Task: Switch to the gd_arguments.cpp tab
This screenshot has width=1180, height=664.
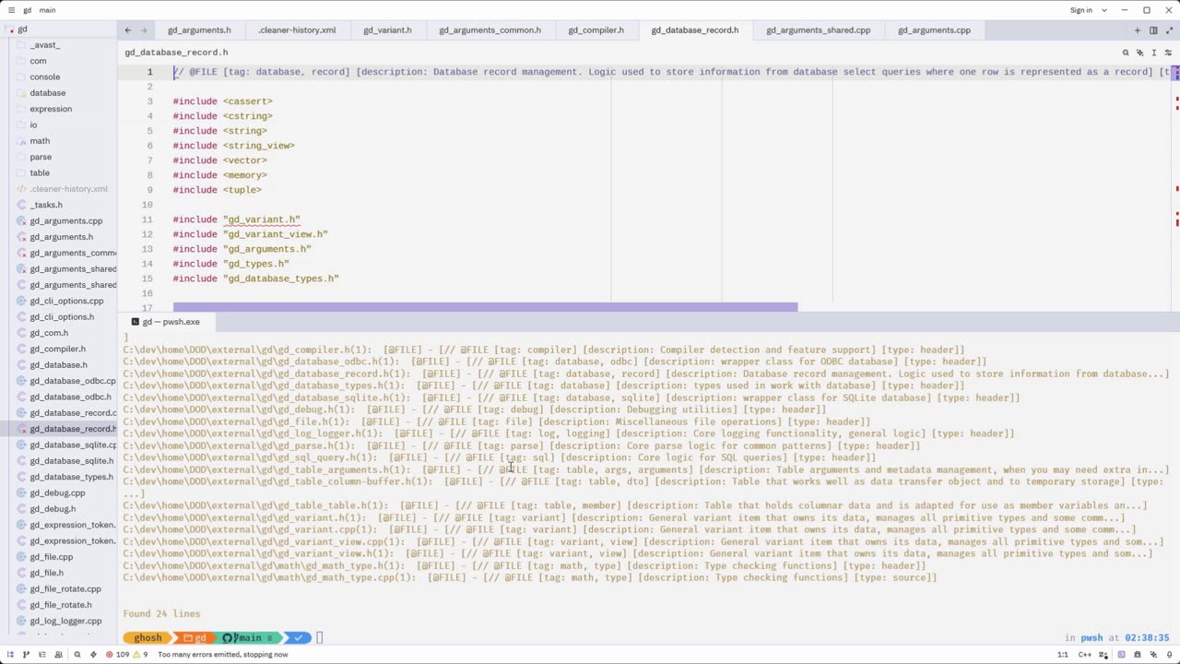Action: pyautogui.click(x=934, y=30)
